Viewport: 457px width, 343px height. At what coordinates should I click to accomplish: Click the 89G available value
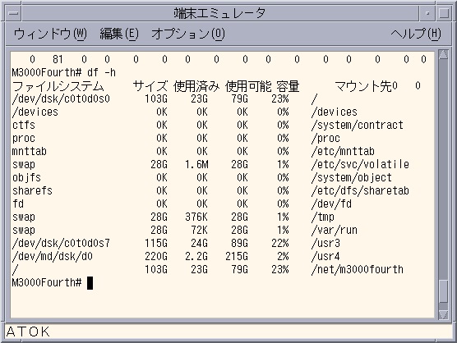pyautogui.click(x=239, y=243)
